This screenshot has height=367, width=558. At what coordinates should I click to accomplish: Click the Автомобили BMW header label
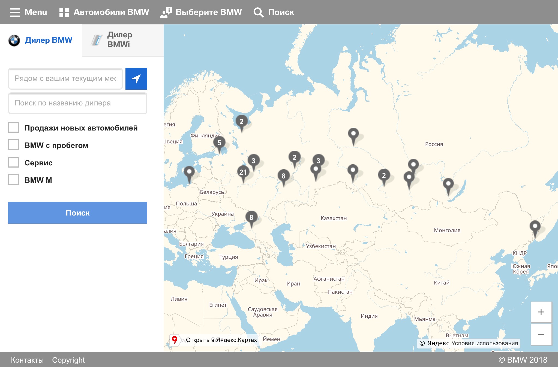pos(111,12)
